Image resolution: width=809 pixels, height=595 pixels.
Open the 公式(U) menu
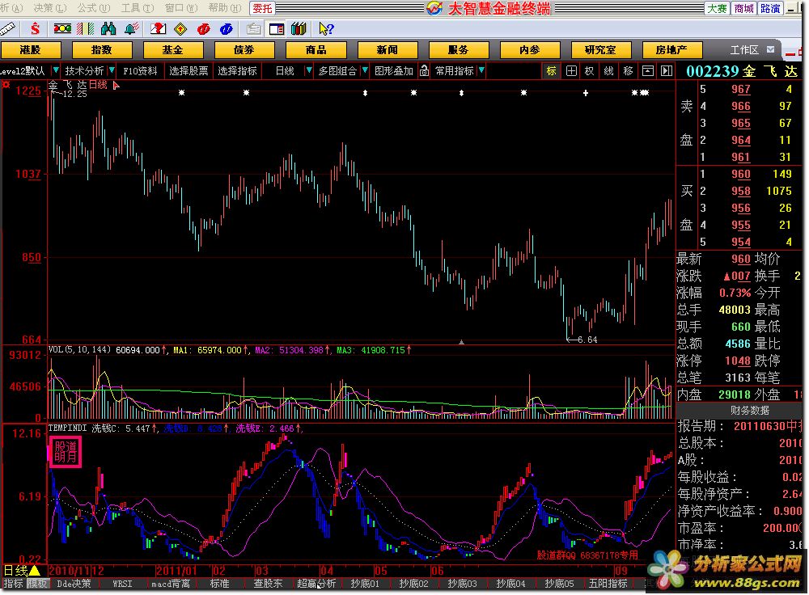[x=94, y=8]
